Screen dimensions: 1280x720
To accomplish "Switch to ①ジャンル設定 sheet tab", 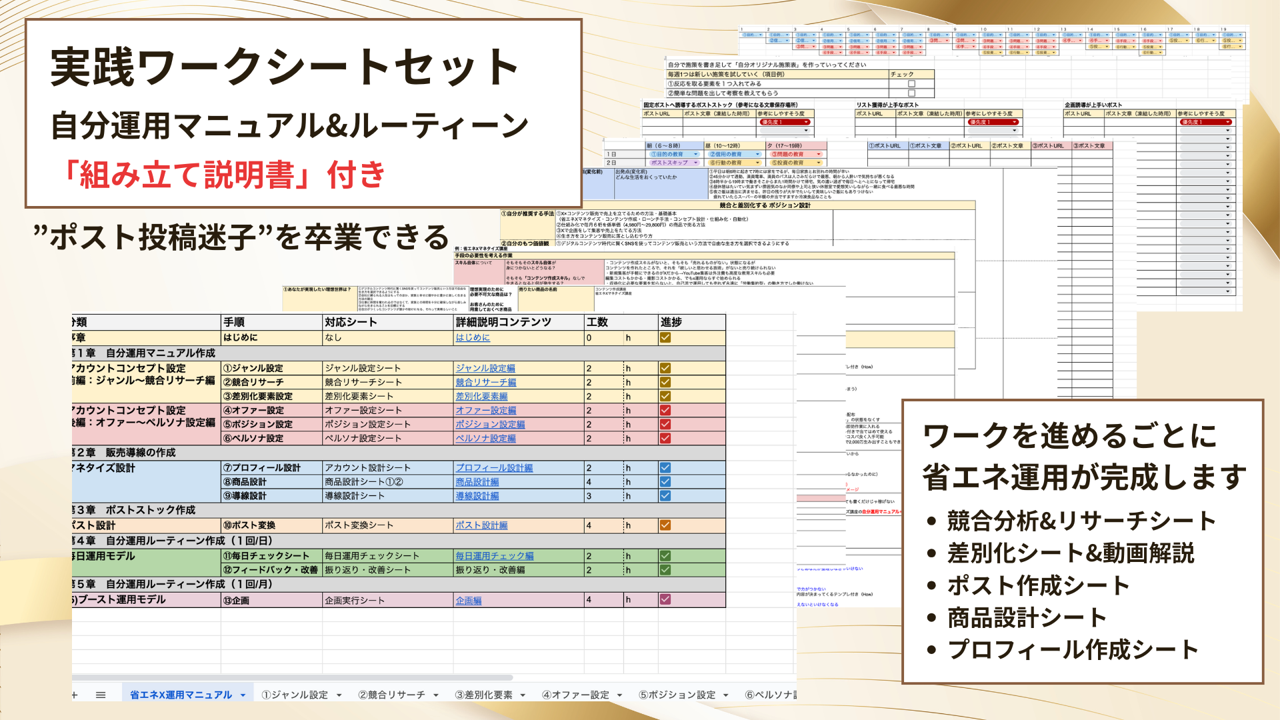I will (x=295, y=695).
